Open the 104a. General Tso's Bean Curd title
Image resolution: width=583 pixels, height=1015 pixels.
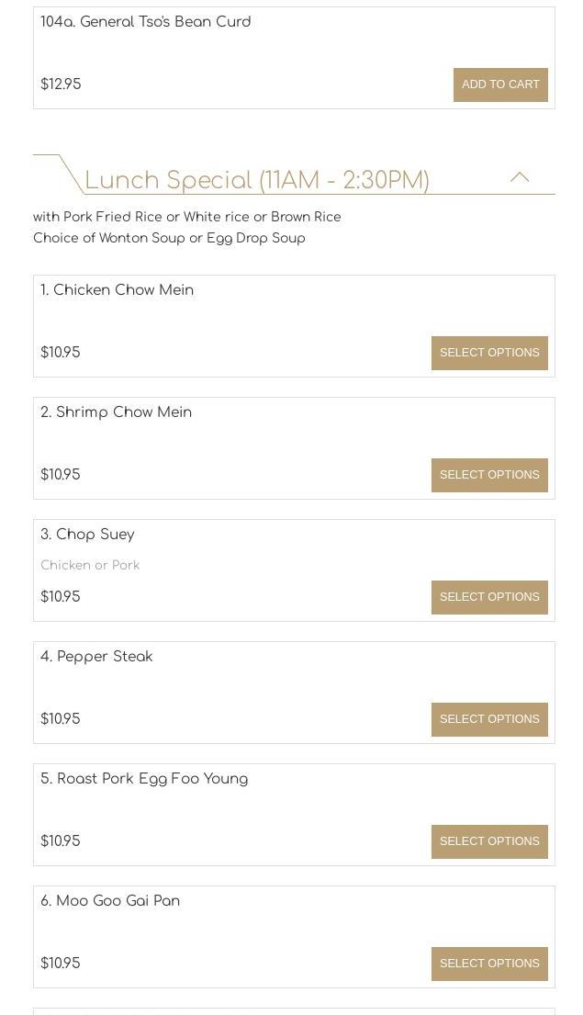tap(146, 22)
